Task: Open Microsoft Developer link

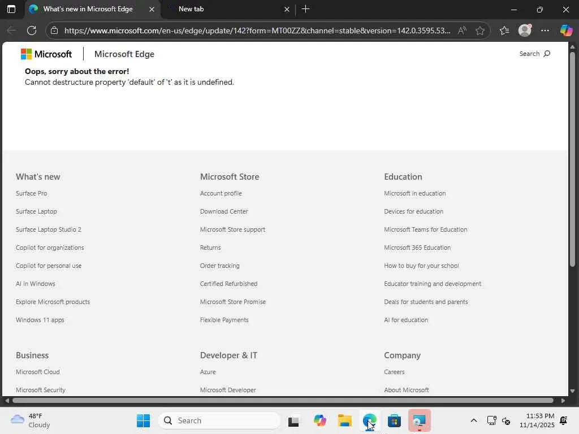Action: (228, 390)
